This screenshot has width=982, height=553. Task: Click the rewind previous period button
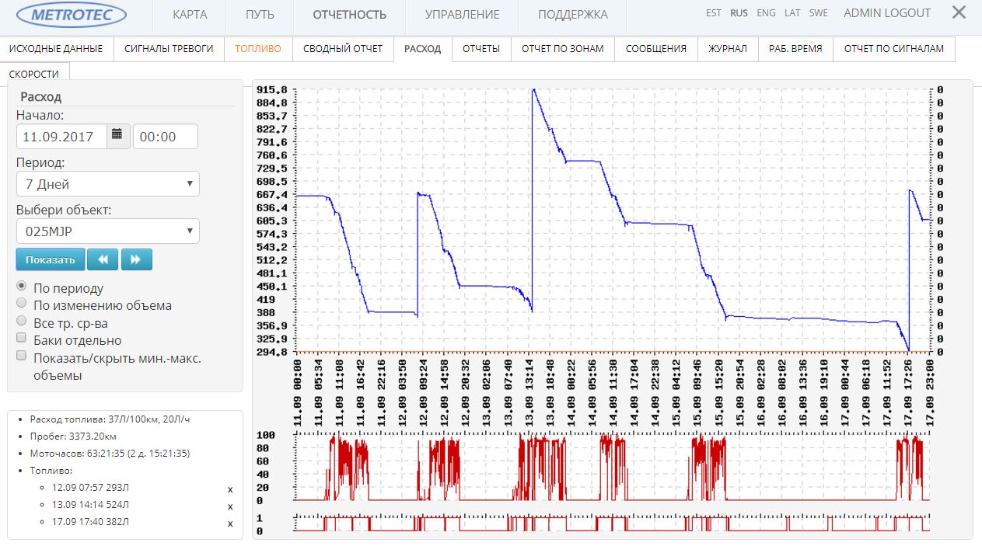[x=103, y=259]
